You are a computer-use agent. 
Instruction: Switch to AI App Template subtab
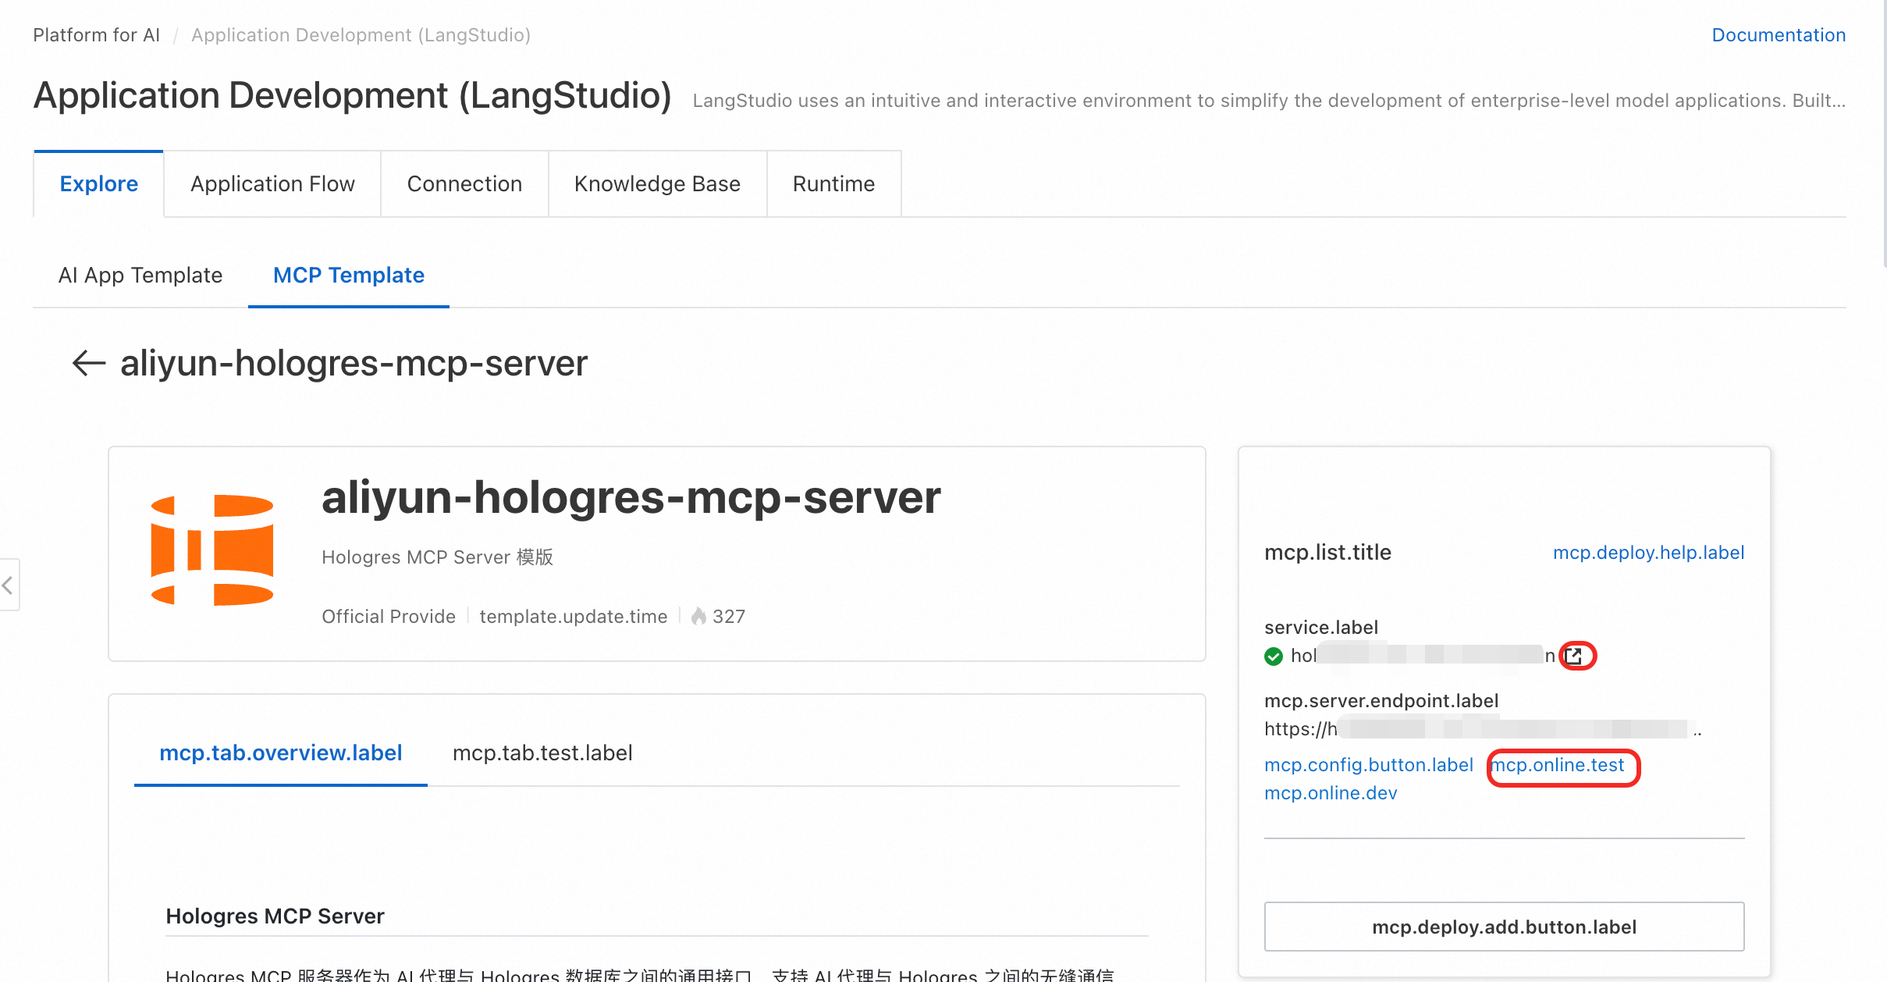point(140,276)
